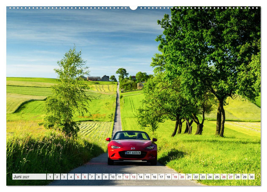Select the red Sunday 27 cell
Screen dimensions: 267x192
tap(231, 177)
